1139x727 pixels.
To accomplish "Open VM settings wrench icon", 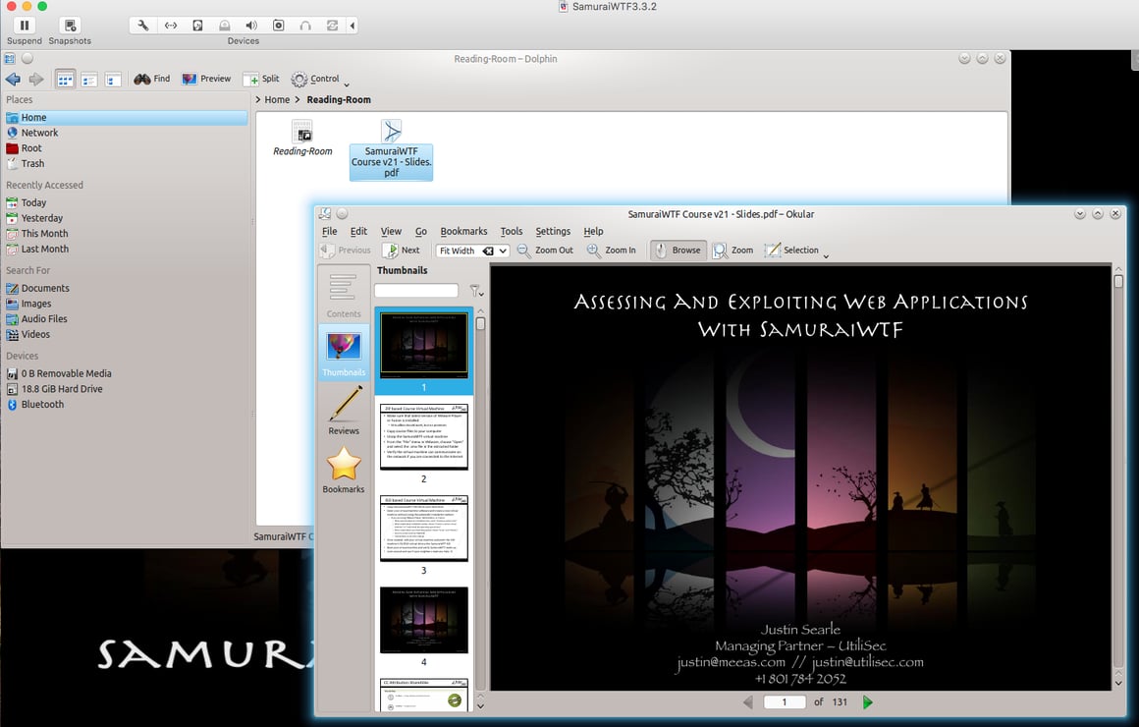I will (143, 26).
